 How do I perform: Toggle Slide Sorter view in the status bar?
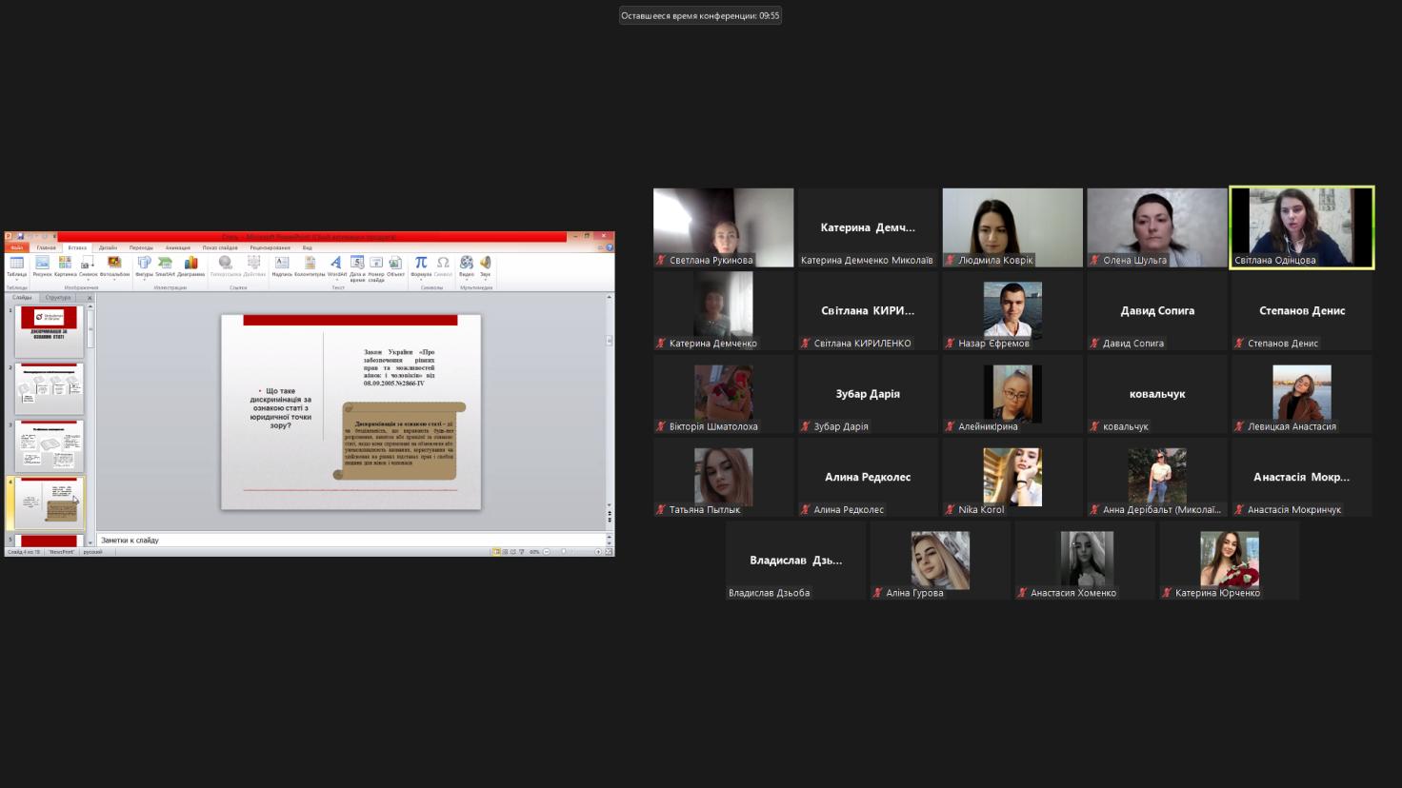tap(505, 552)
